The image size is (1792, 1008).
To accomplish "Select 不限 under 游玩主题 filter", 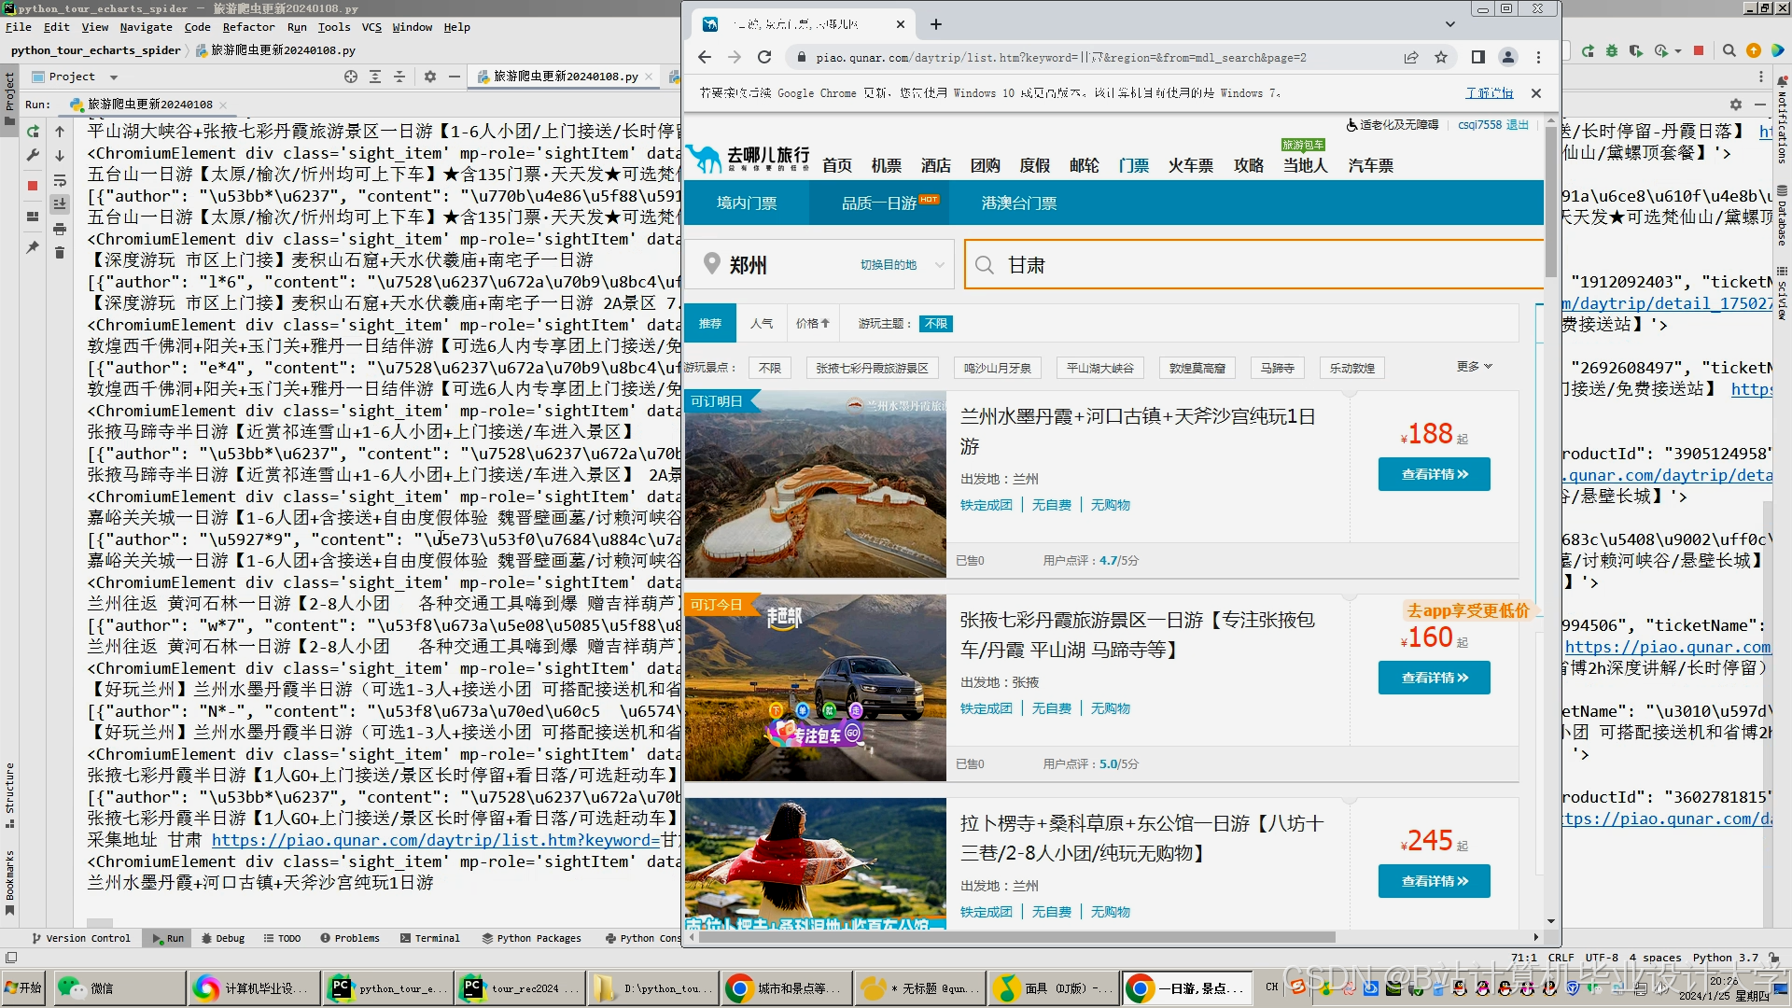I will (935, 324).
